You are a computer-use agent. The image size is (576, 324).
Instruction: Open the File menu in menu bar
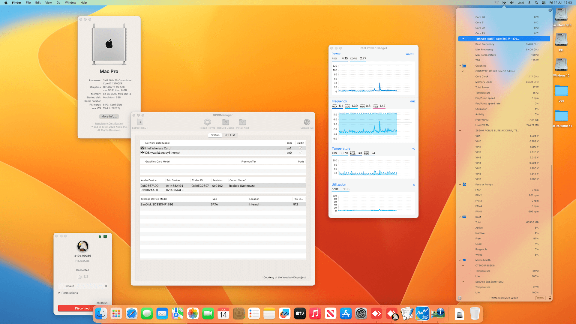point(28,3)
